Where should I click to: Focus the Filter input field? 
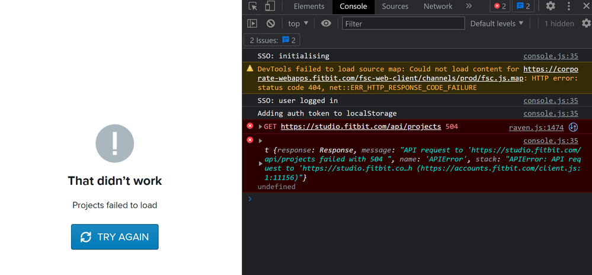[403, 24]
